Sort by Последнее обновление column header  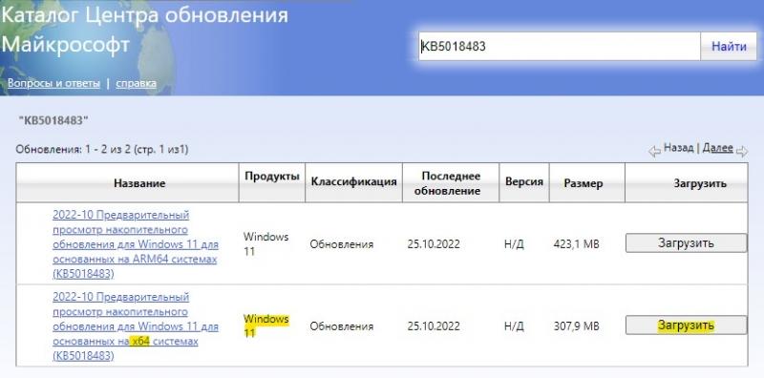click(451, 183)
